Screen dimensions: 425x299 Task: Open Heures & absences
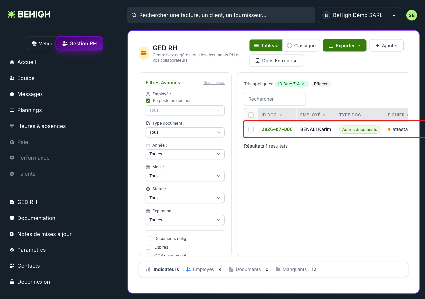[38, 126]
